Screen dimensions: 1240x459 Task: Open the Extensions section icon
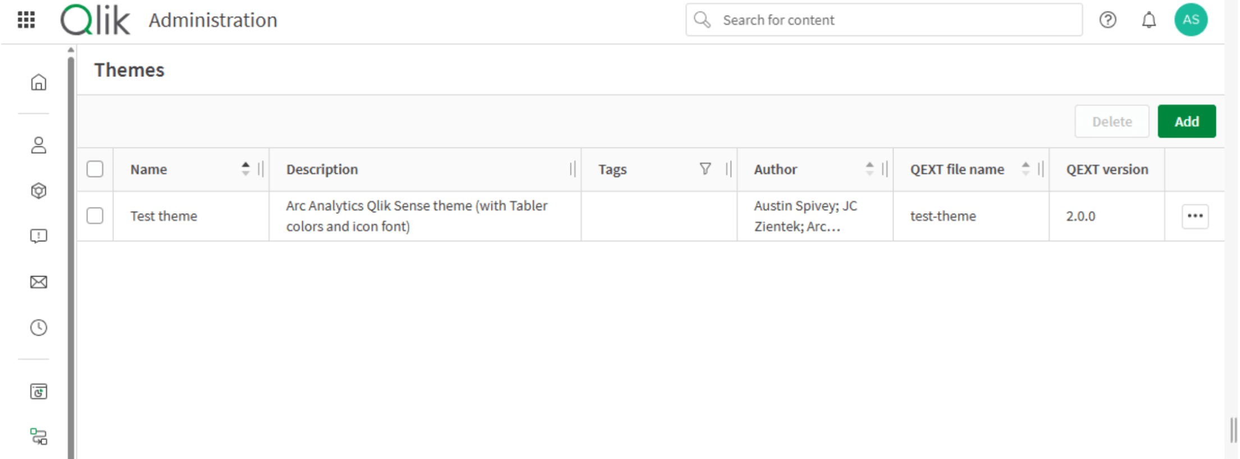[x=38, y=191]
